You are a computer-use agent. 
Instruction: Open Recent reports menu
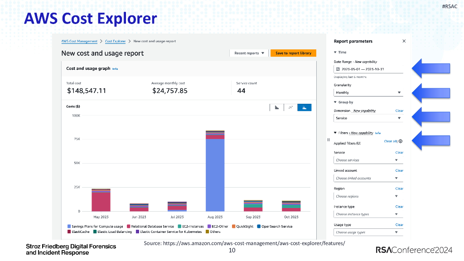point(249,53)
